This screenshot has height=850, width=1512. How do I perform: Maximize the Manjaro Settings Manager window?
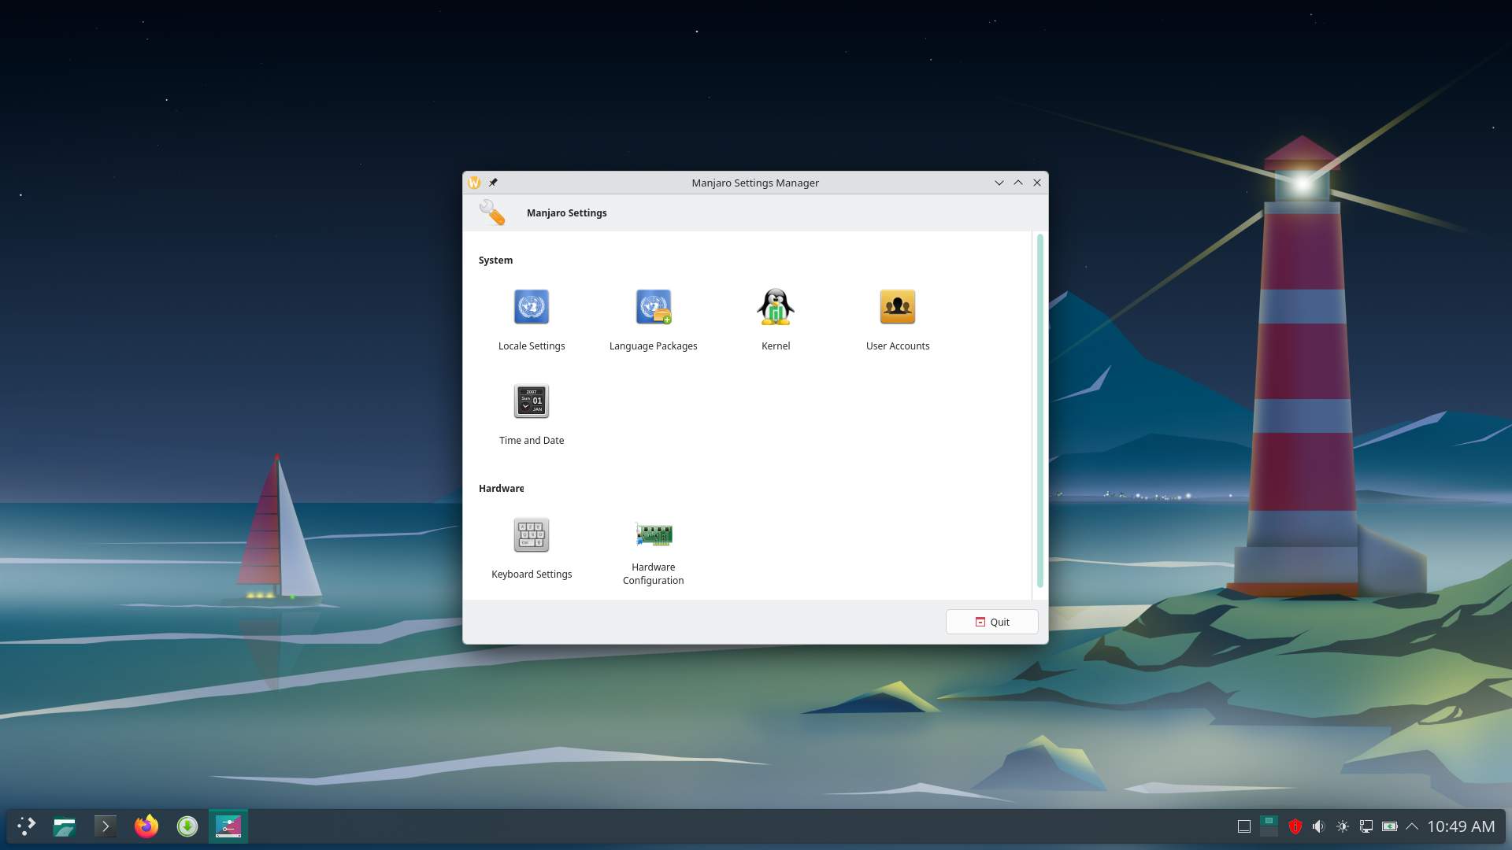click(1018, 183)
